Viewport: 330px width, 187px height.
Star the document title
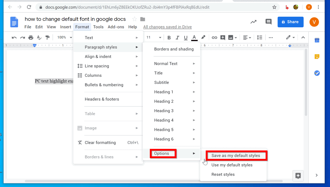coord(134,19)
